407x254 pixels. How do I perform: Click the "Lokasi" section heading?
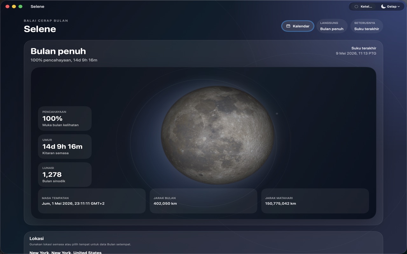point(37,238)
